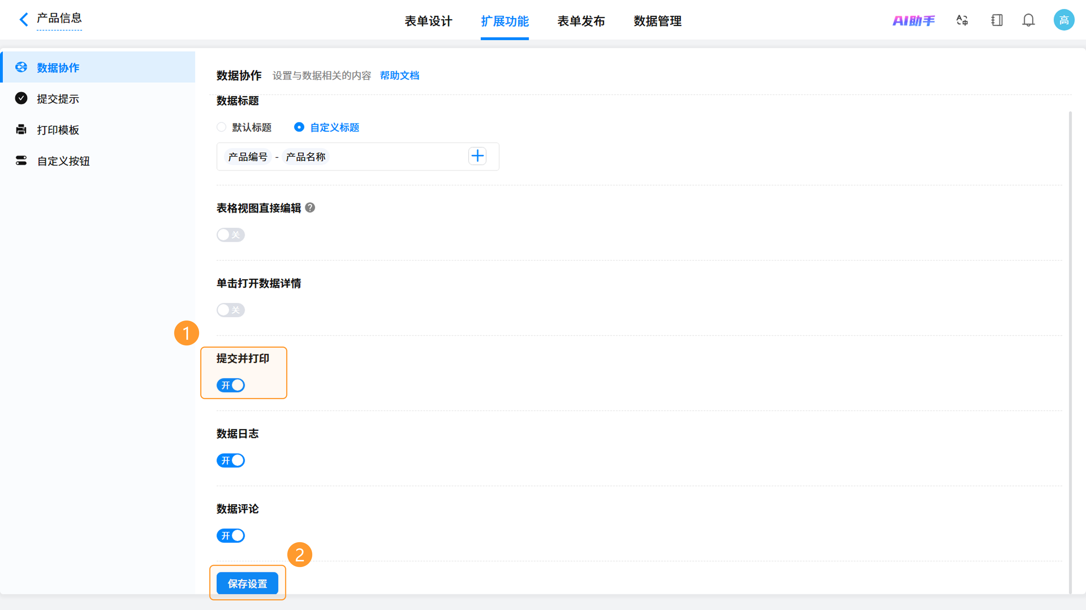The height and width of the screenshot is (610, 1086).
Task: Open 自定义按钮 in the sidebar
Action: (98, 161)
